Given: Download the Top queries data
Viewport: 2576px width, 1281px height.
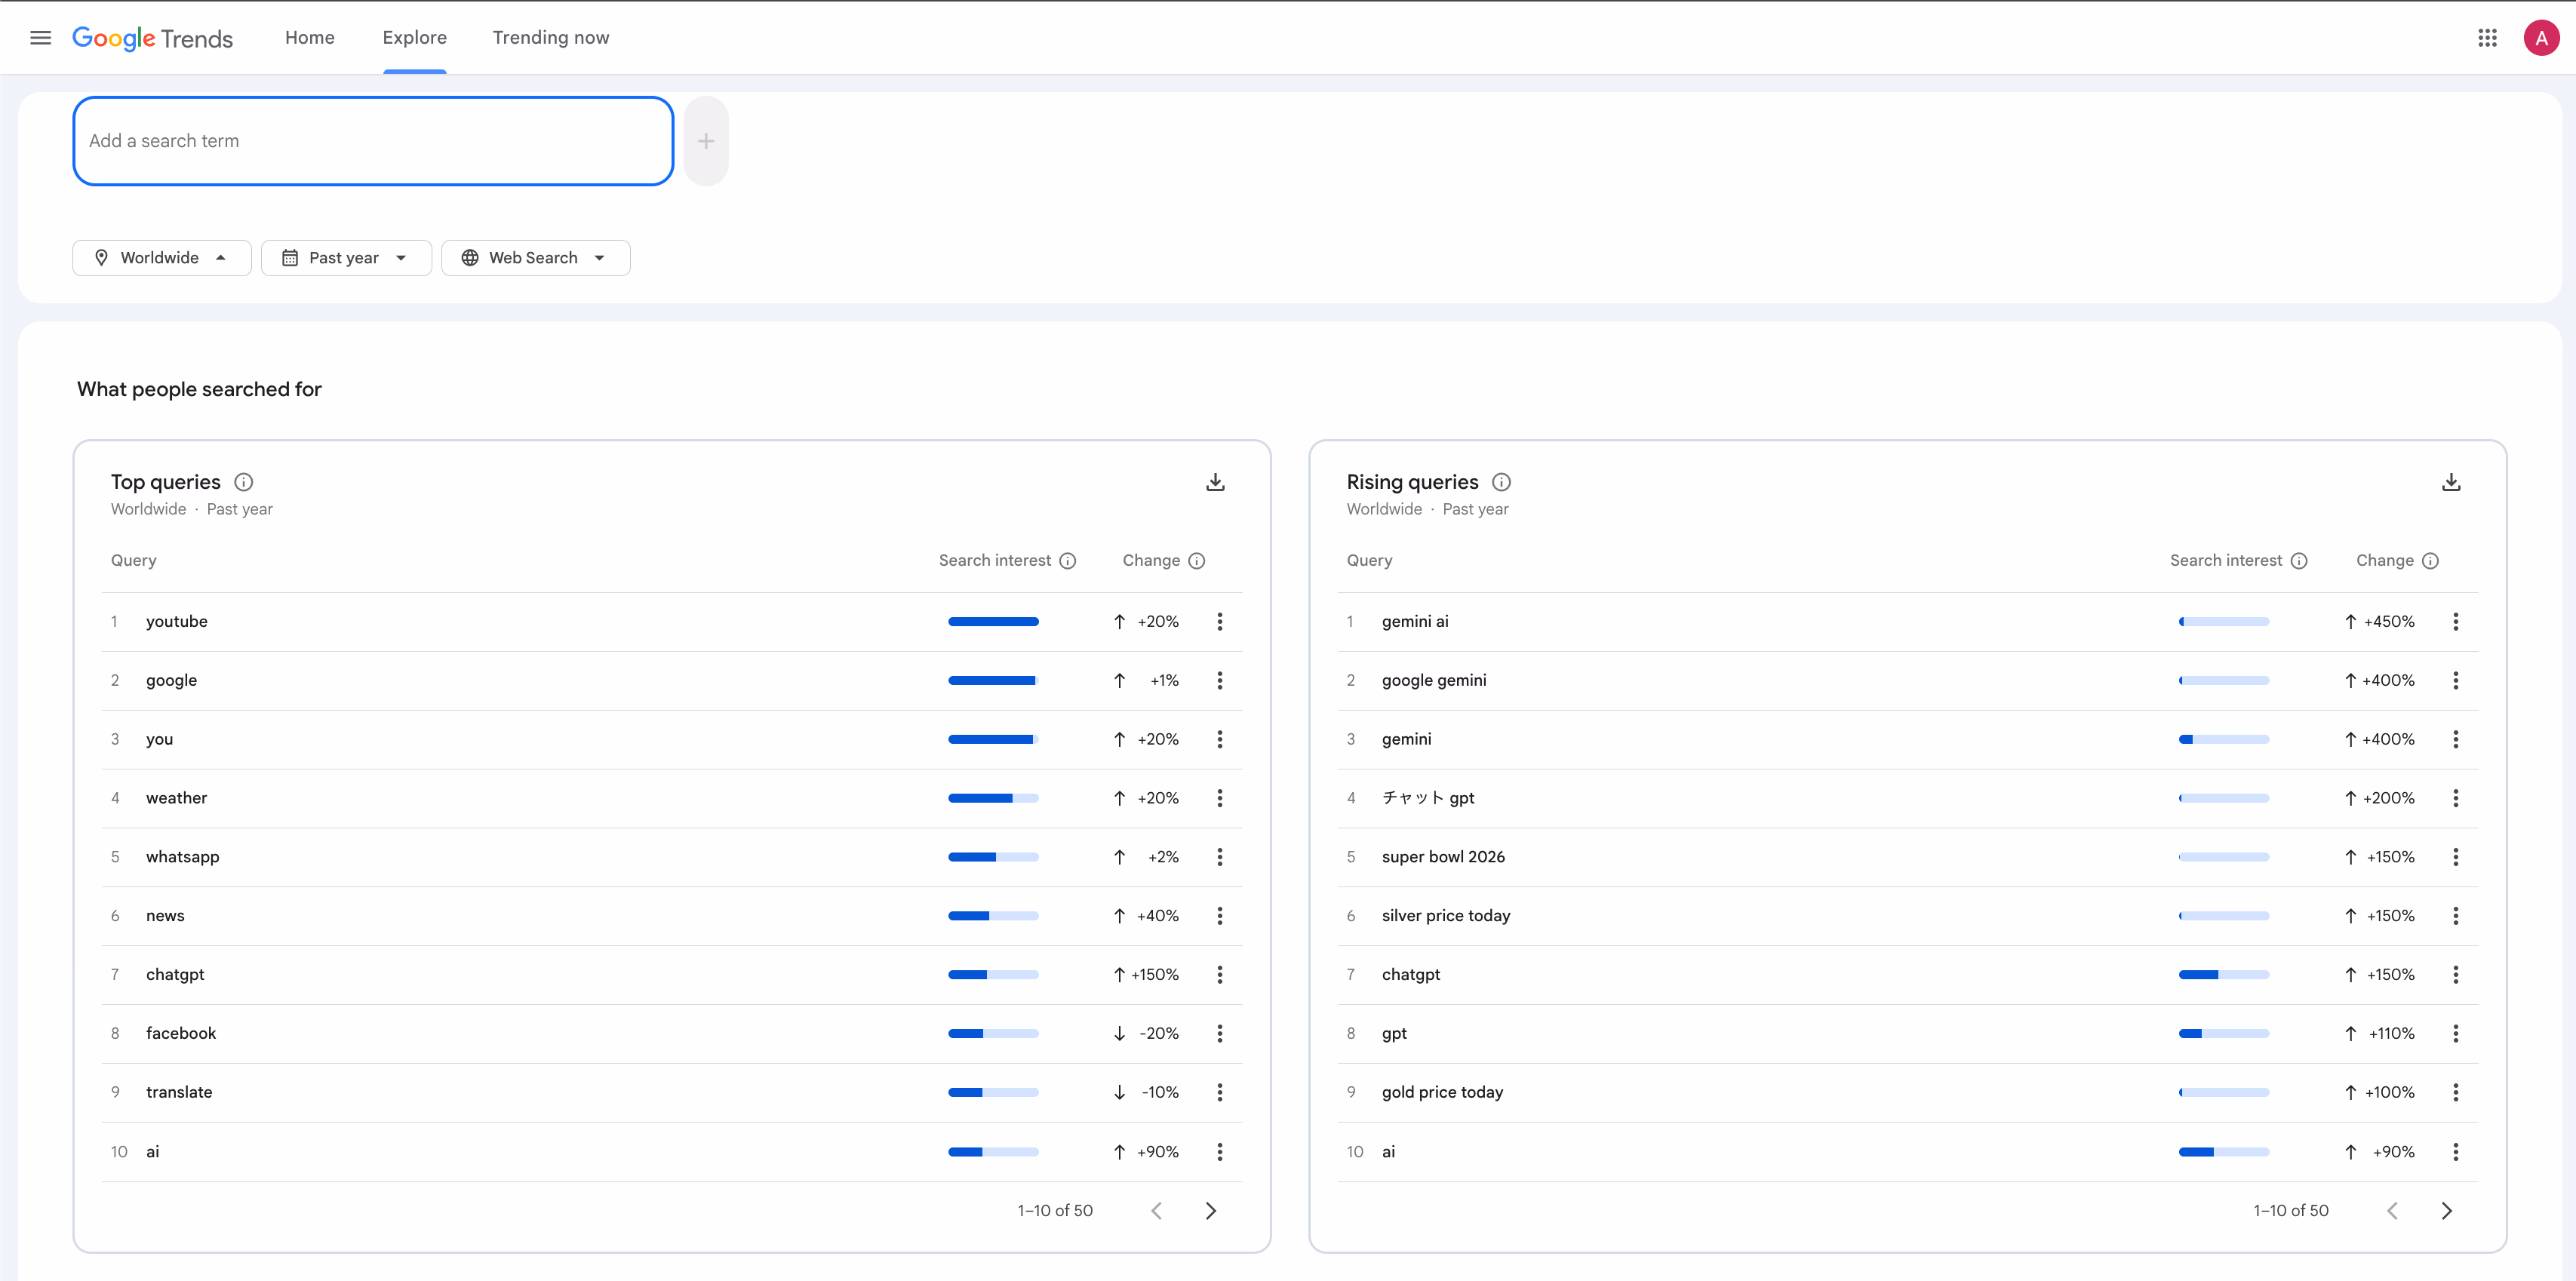Looking at the screenshot, I should [1215, 482].
